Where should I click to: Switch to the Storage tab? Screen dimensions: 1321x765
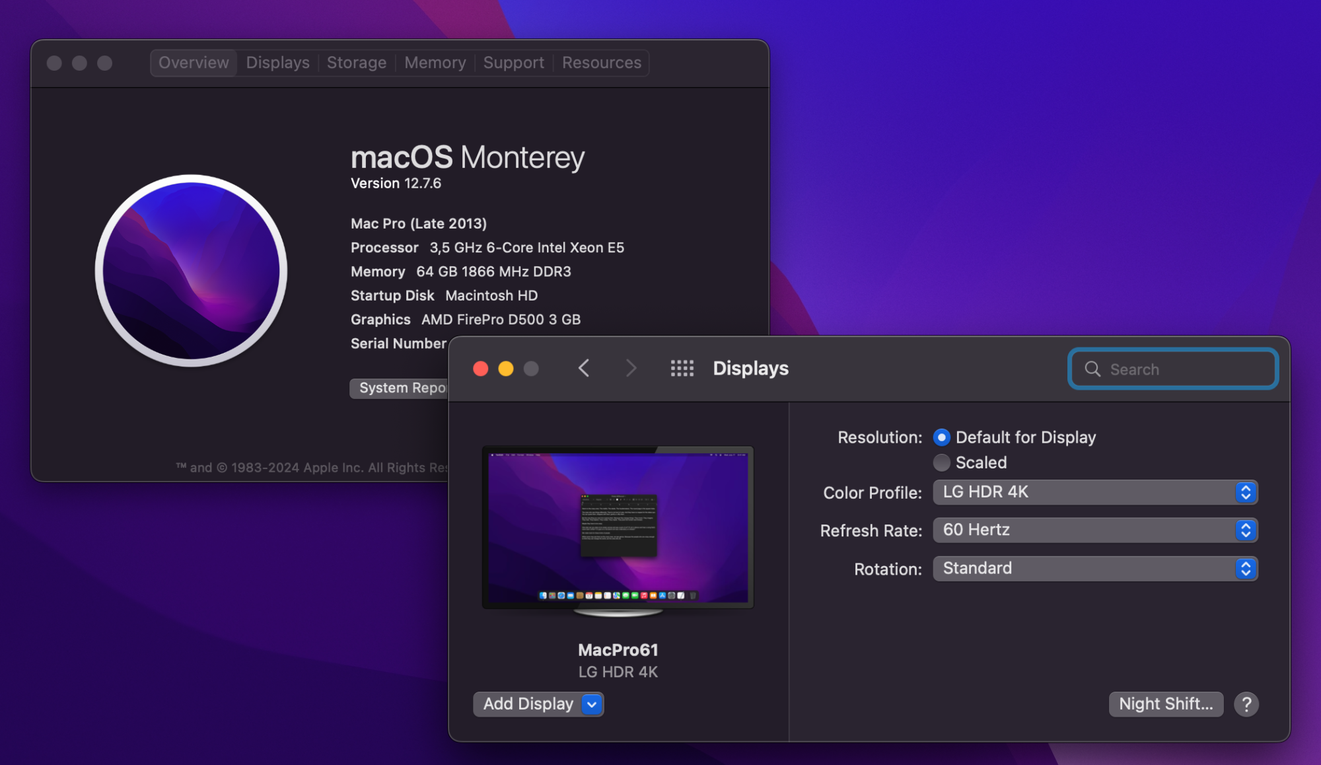(356, 63)
